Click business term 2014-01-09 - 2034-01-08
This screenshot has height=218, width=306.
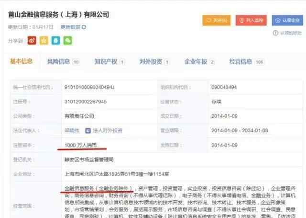(240, 130)
